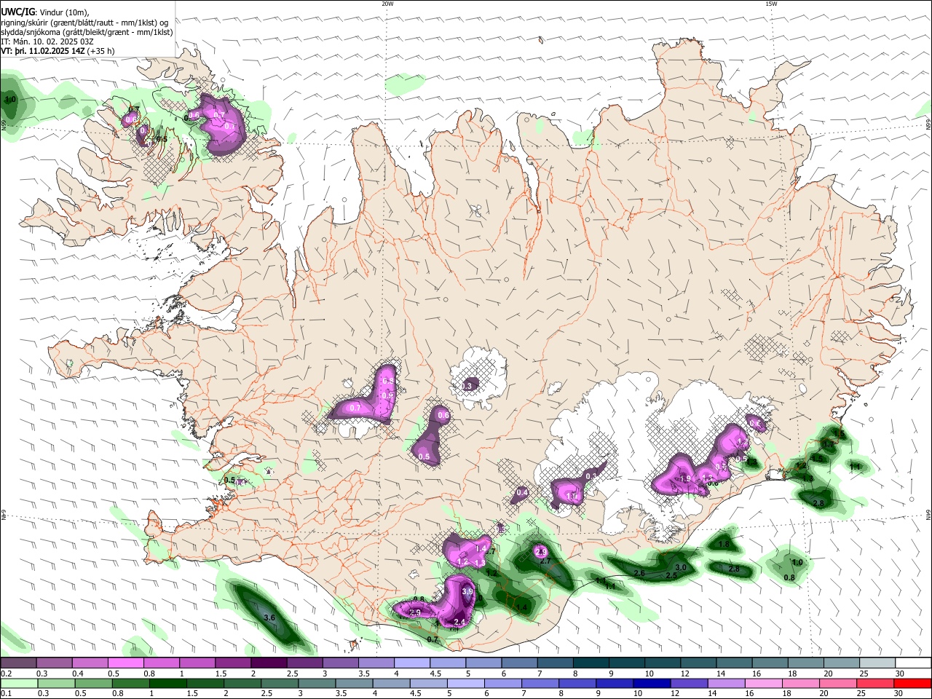
Task: Pick the light violet 14–16 swatch in the lower legend row
Action: tap(727, 683)
